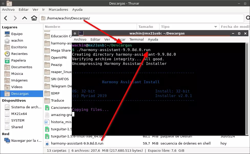Open the Editar menu in the terminal
The height and width of the screenshot is (154, 250).
click(95, 39)
